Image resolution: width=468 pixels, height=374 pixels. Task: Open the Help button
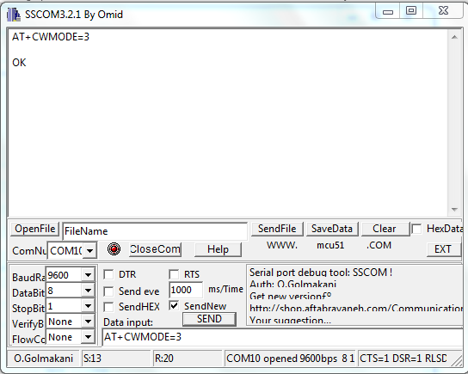218,249
